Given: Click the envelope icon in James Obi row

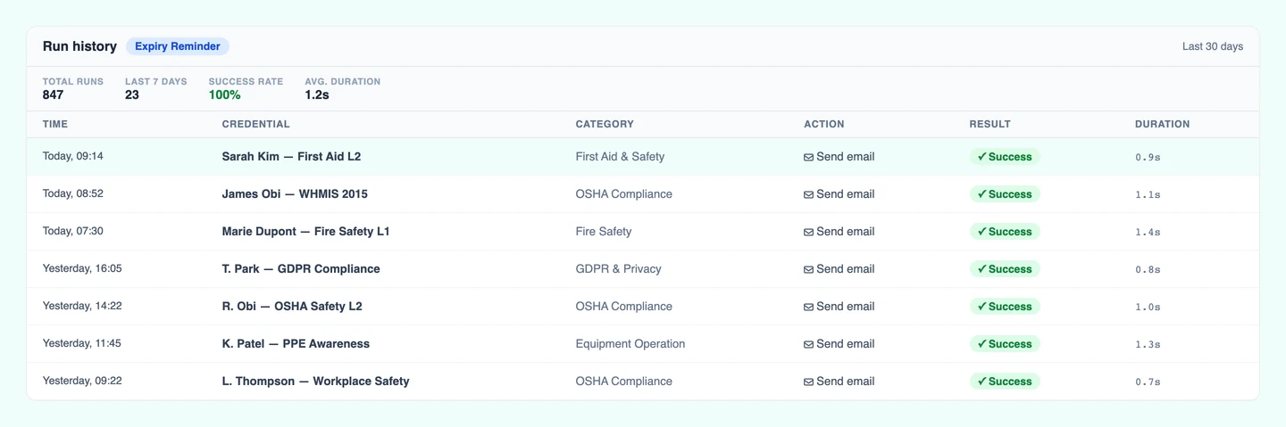Looking at the screenshot, I should coord(808,194).
